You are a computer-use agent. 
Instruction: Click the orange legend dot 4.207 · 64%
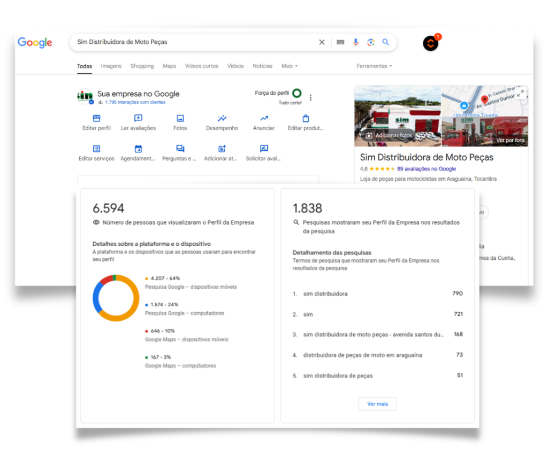147,279
